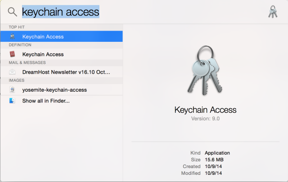Open Keychain Access top hit result
The image size is (288, 182).
coord(62,36)
